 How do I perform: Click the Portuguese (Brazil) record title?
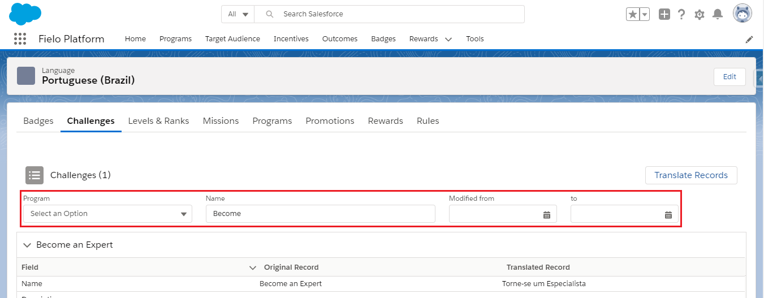88,80
